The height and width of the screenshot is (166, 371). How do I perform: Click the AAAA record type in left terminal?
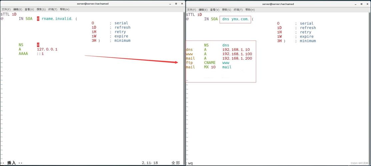(23, 53)
